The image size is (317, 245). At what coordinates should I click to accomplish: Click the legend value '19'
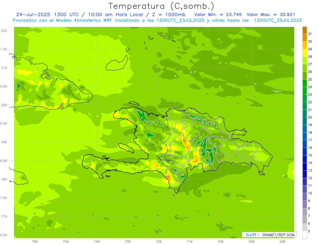[x=310, y=125]
